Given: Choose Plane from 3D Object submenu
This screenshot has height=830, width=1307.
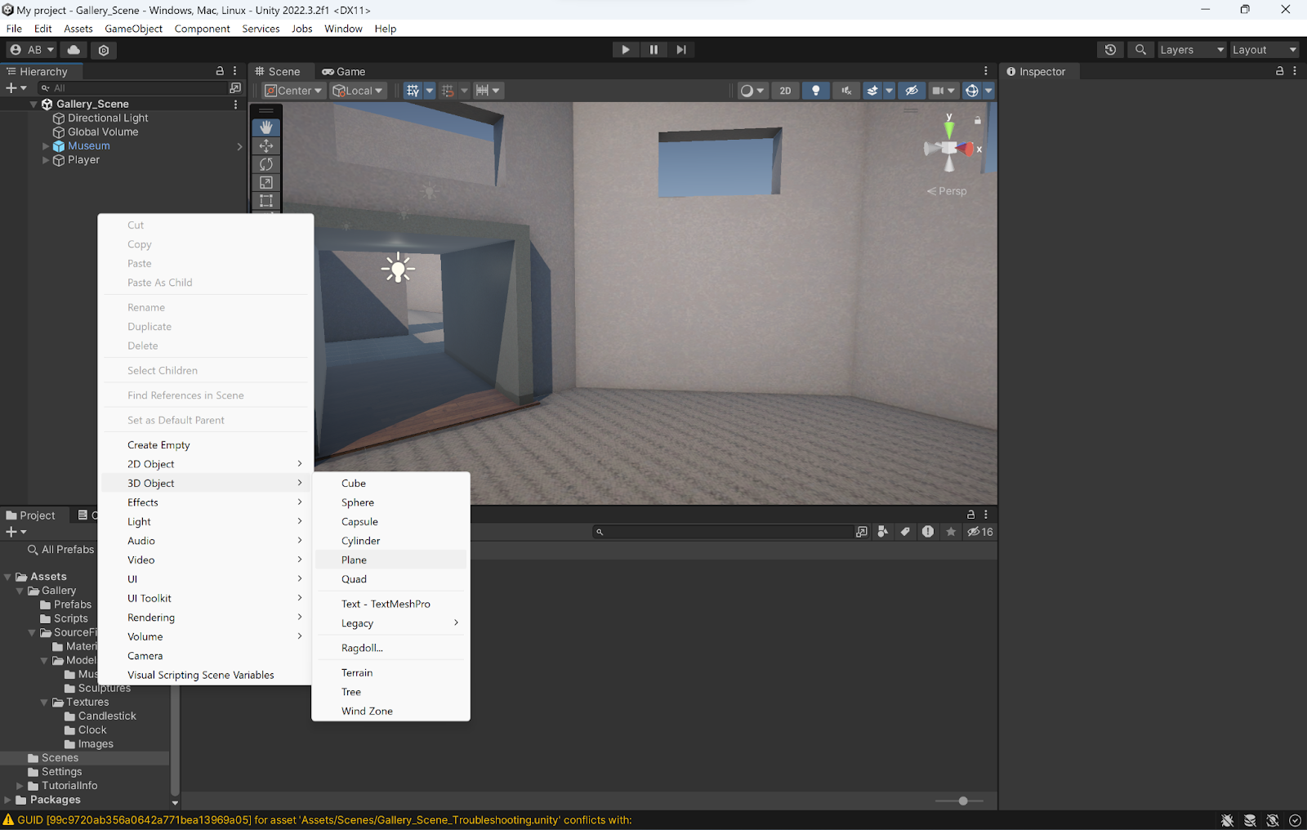Looking at the screenshot, I should [x=354, y=560].
